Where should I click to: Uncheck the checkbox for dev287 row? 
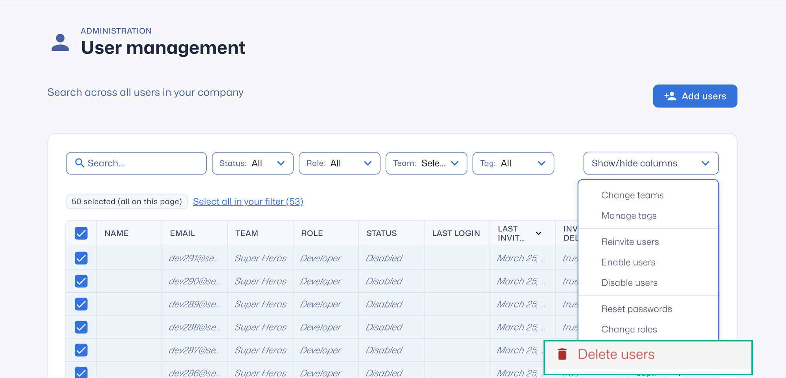coord(81,350)
